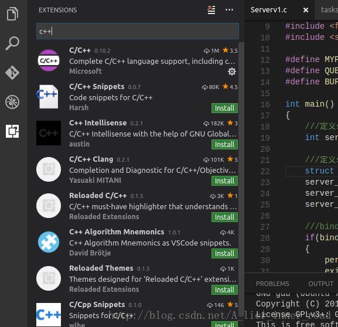The height and width of the screenshot is (327, 338).
Task: Install the C/C++ Snippets extension
Action: coord(224,108)
